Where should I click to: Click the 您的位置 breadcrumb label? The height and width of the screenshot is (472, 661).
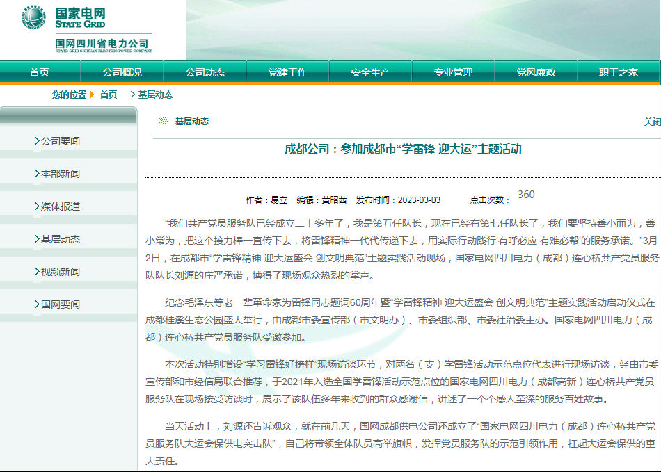coord(69,95)
